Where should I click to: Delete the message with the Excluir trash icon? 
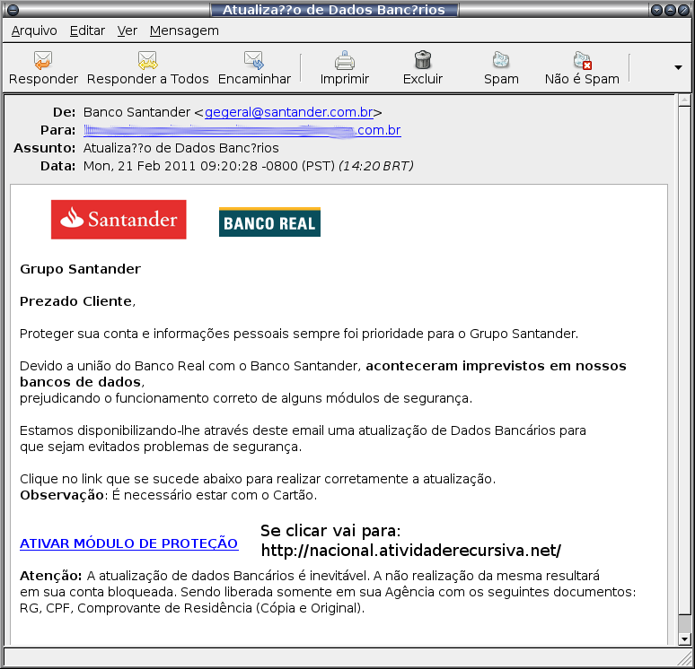(422, 60)
